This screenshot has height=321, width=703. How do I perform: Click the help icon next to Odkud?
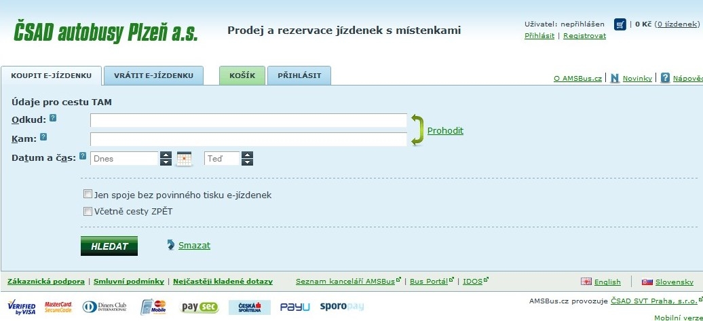(x=53, y=118)
